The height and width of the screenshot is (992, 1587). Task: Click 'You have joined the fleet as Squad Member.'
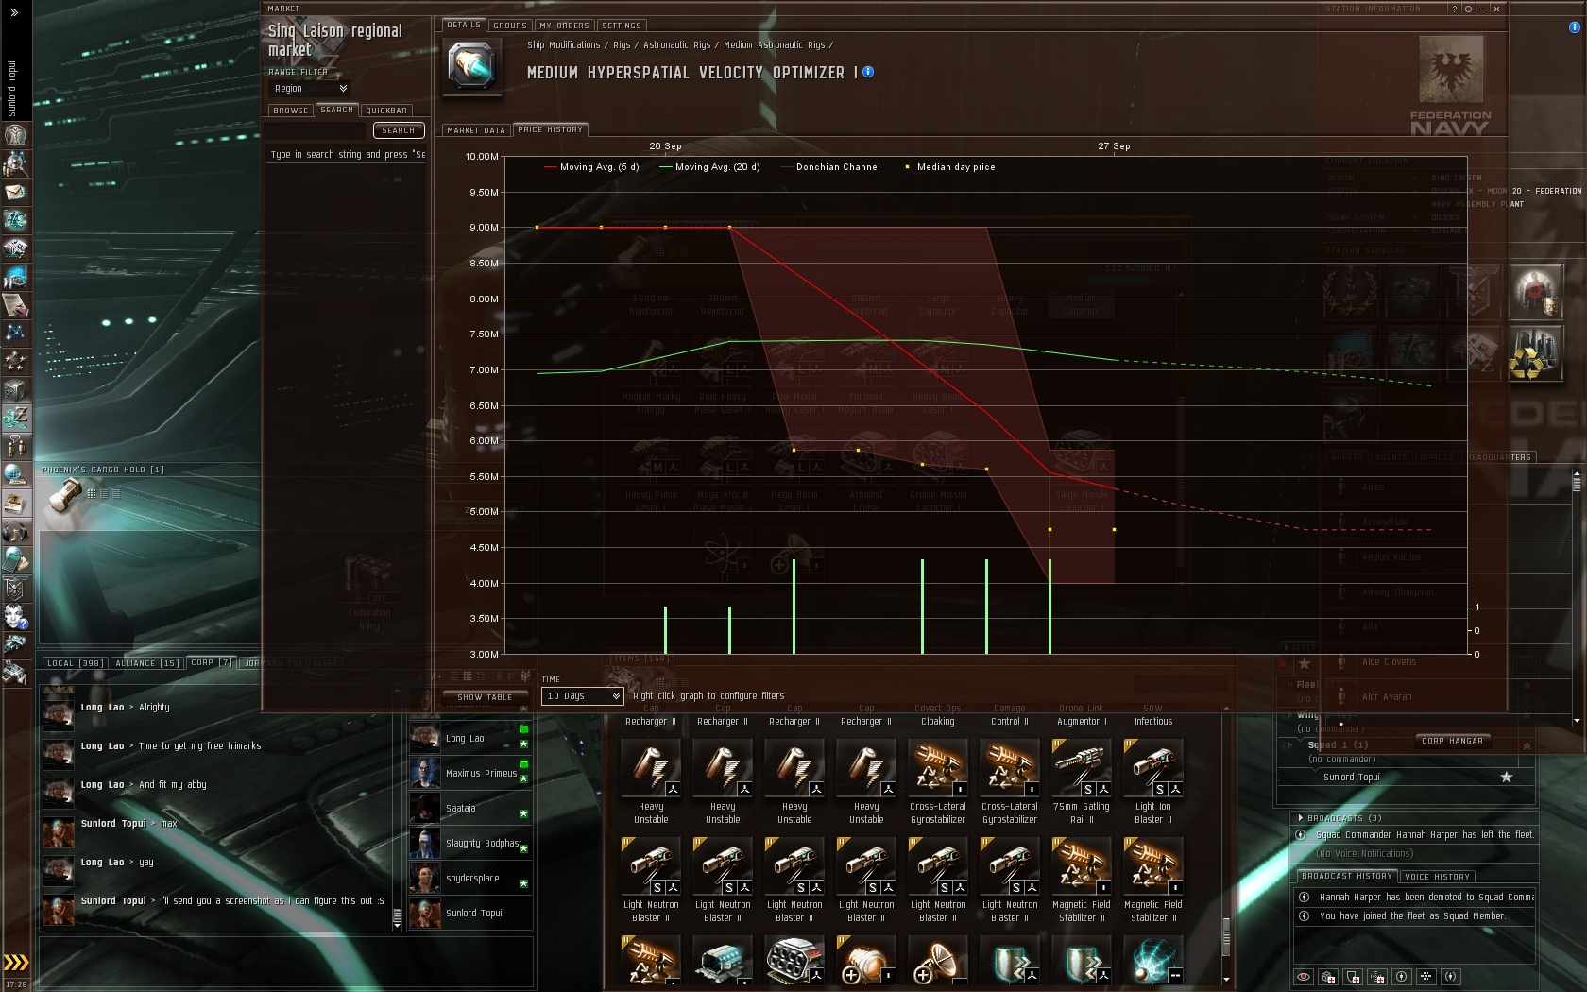pos(1412,916)
